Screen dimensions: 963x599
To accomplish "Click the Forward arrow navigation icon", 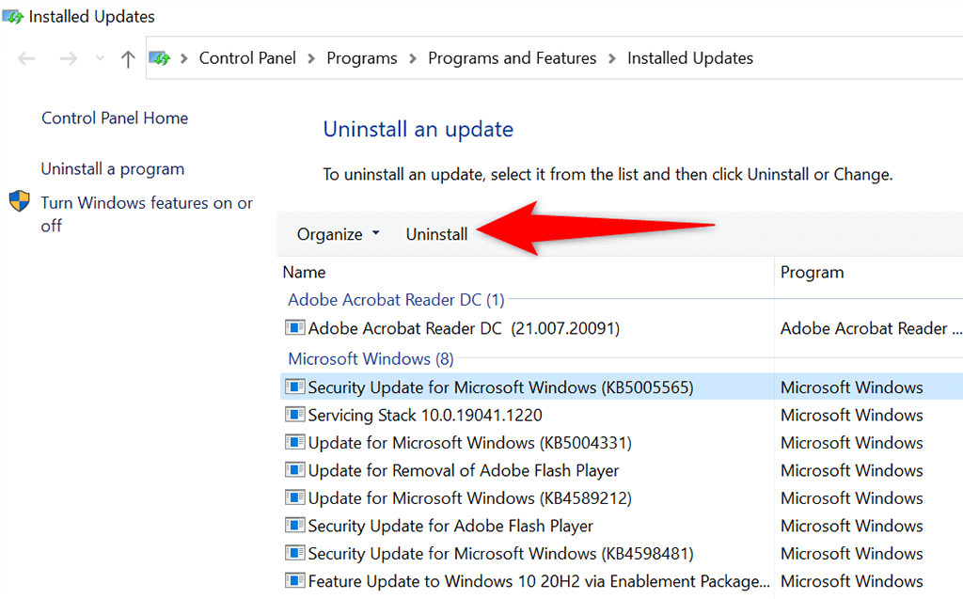I will tap(68, 58).
